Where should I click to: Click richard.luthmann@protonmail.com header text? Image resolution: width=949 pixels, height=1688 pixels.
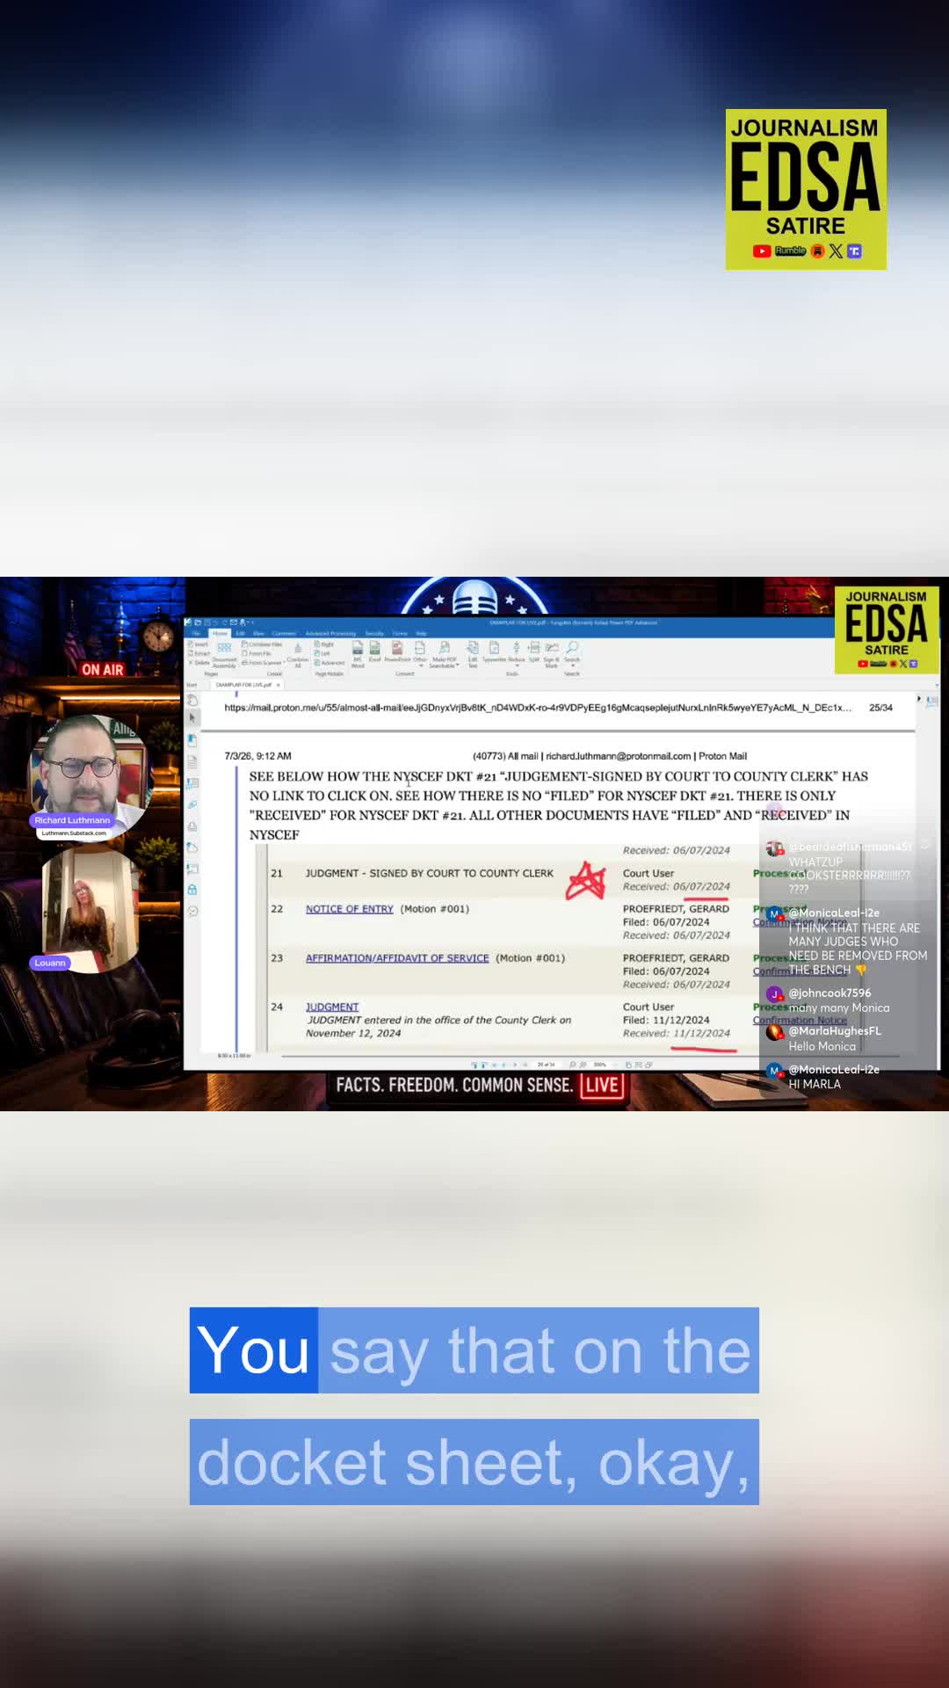[x=619, y=756]
